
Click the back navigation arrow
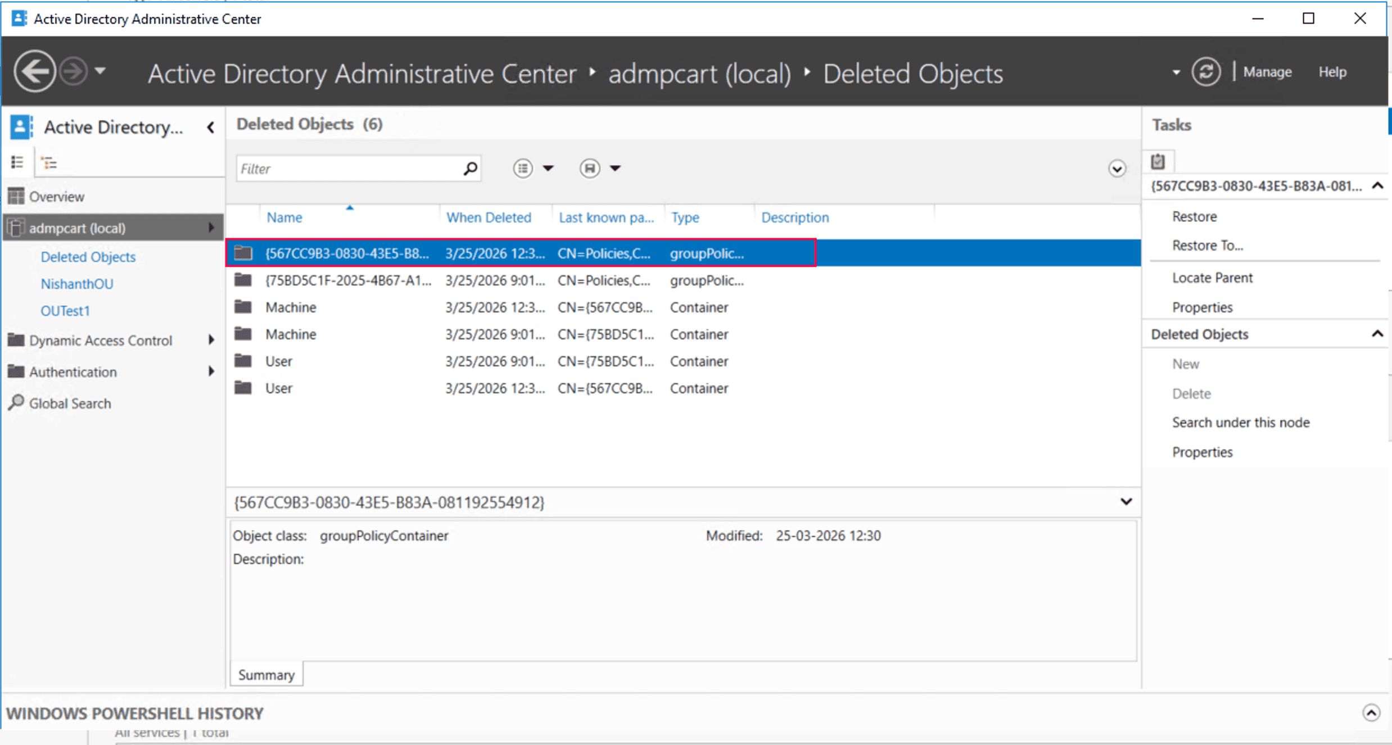(x=34, y=70)
